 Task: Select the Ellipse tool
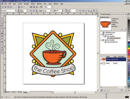click(2, 31)
